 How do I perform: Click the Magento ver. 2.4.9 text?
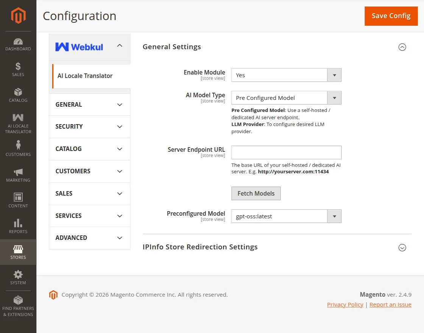(386, 295)
